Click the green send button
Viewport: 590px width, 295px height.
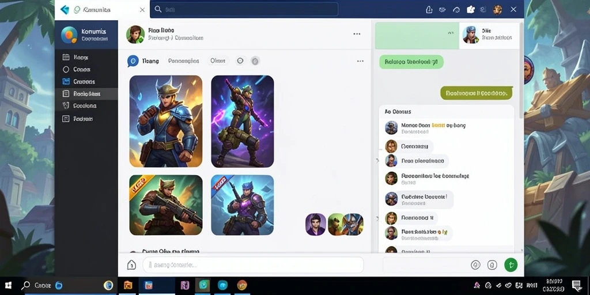[510, 265]
